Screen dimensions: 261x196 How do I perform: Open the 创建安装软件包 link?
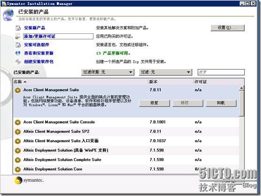[x=39, y=62]
